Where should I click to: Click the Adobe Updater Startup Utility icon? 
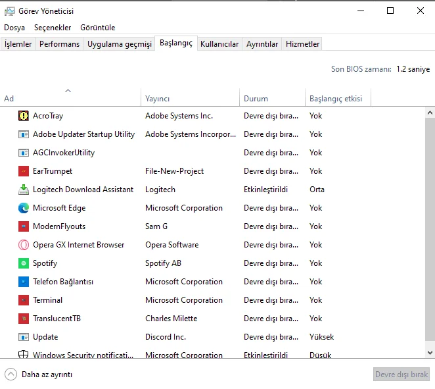point(24,134)
